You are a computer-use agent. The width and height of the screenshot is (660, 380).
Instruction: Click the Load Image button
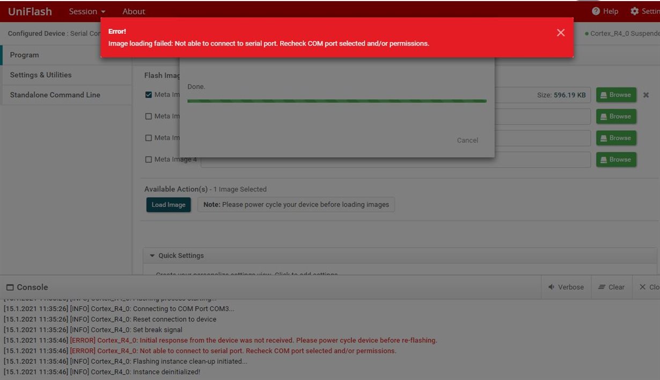(168, 204)
